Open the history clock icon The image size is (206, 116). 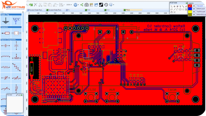(106, 5)
